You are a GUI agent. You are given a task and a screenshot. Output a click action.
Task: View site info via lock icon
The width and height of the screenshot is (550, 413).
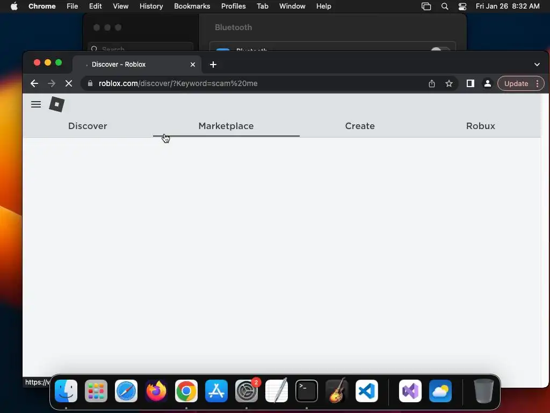pyautogui.click(x=90, y=83)
